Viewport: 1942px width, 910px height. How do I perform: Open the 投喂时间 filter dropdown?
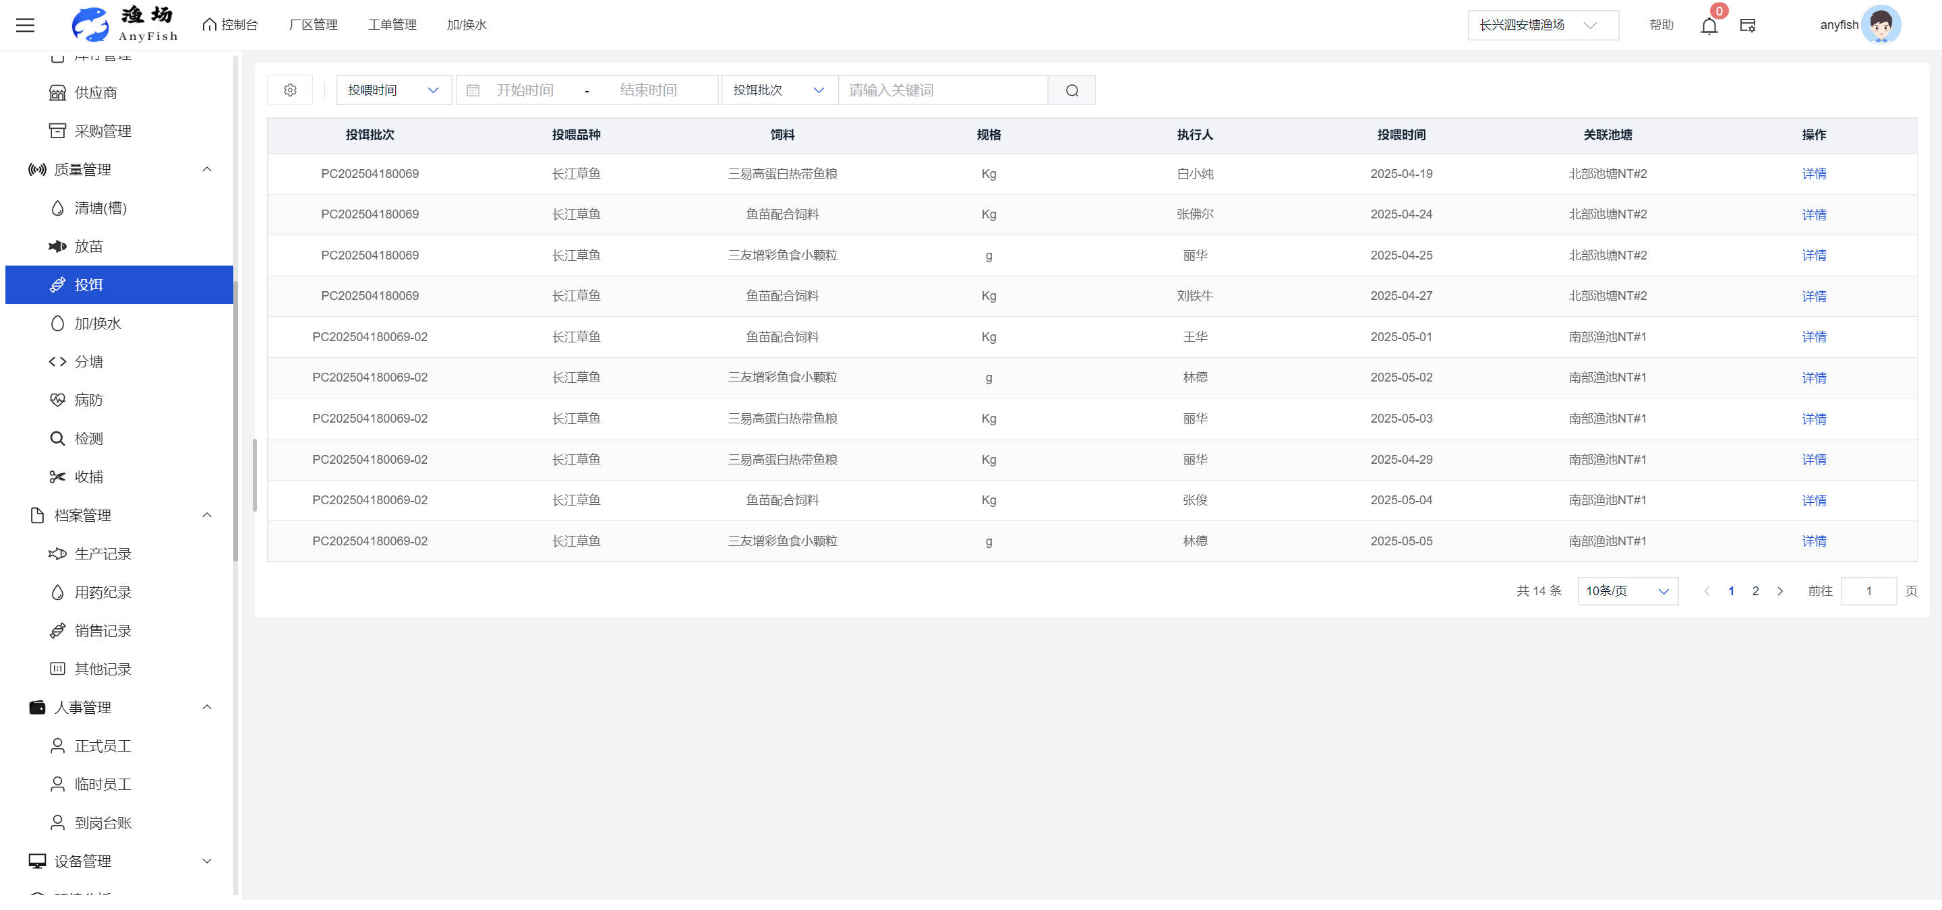392,90
